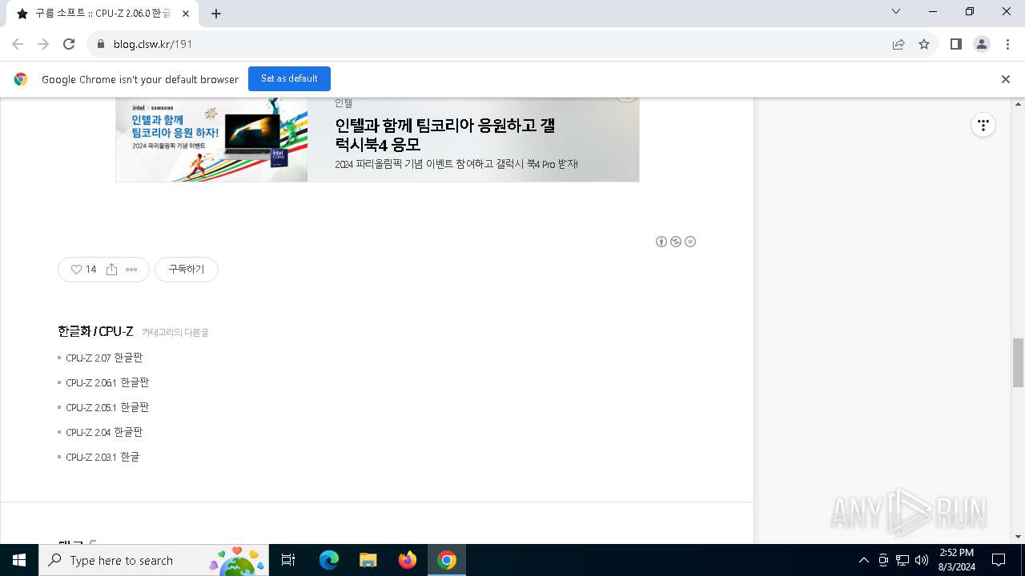Screen dimensions: 1025x576
Task: Click the site lock icon in address bar
Action: tap(101, 44)
